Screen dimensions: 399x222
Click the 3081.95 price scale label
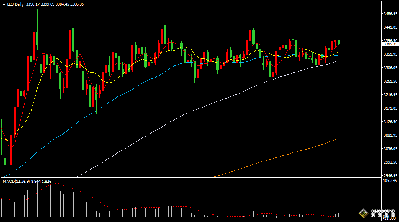(390, 135)
